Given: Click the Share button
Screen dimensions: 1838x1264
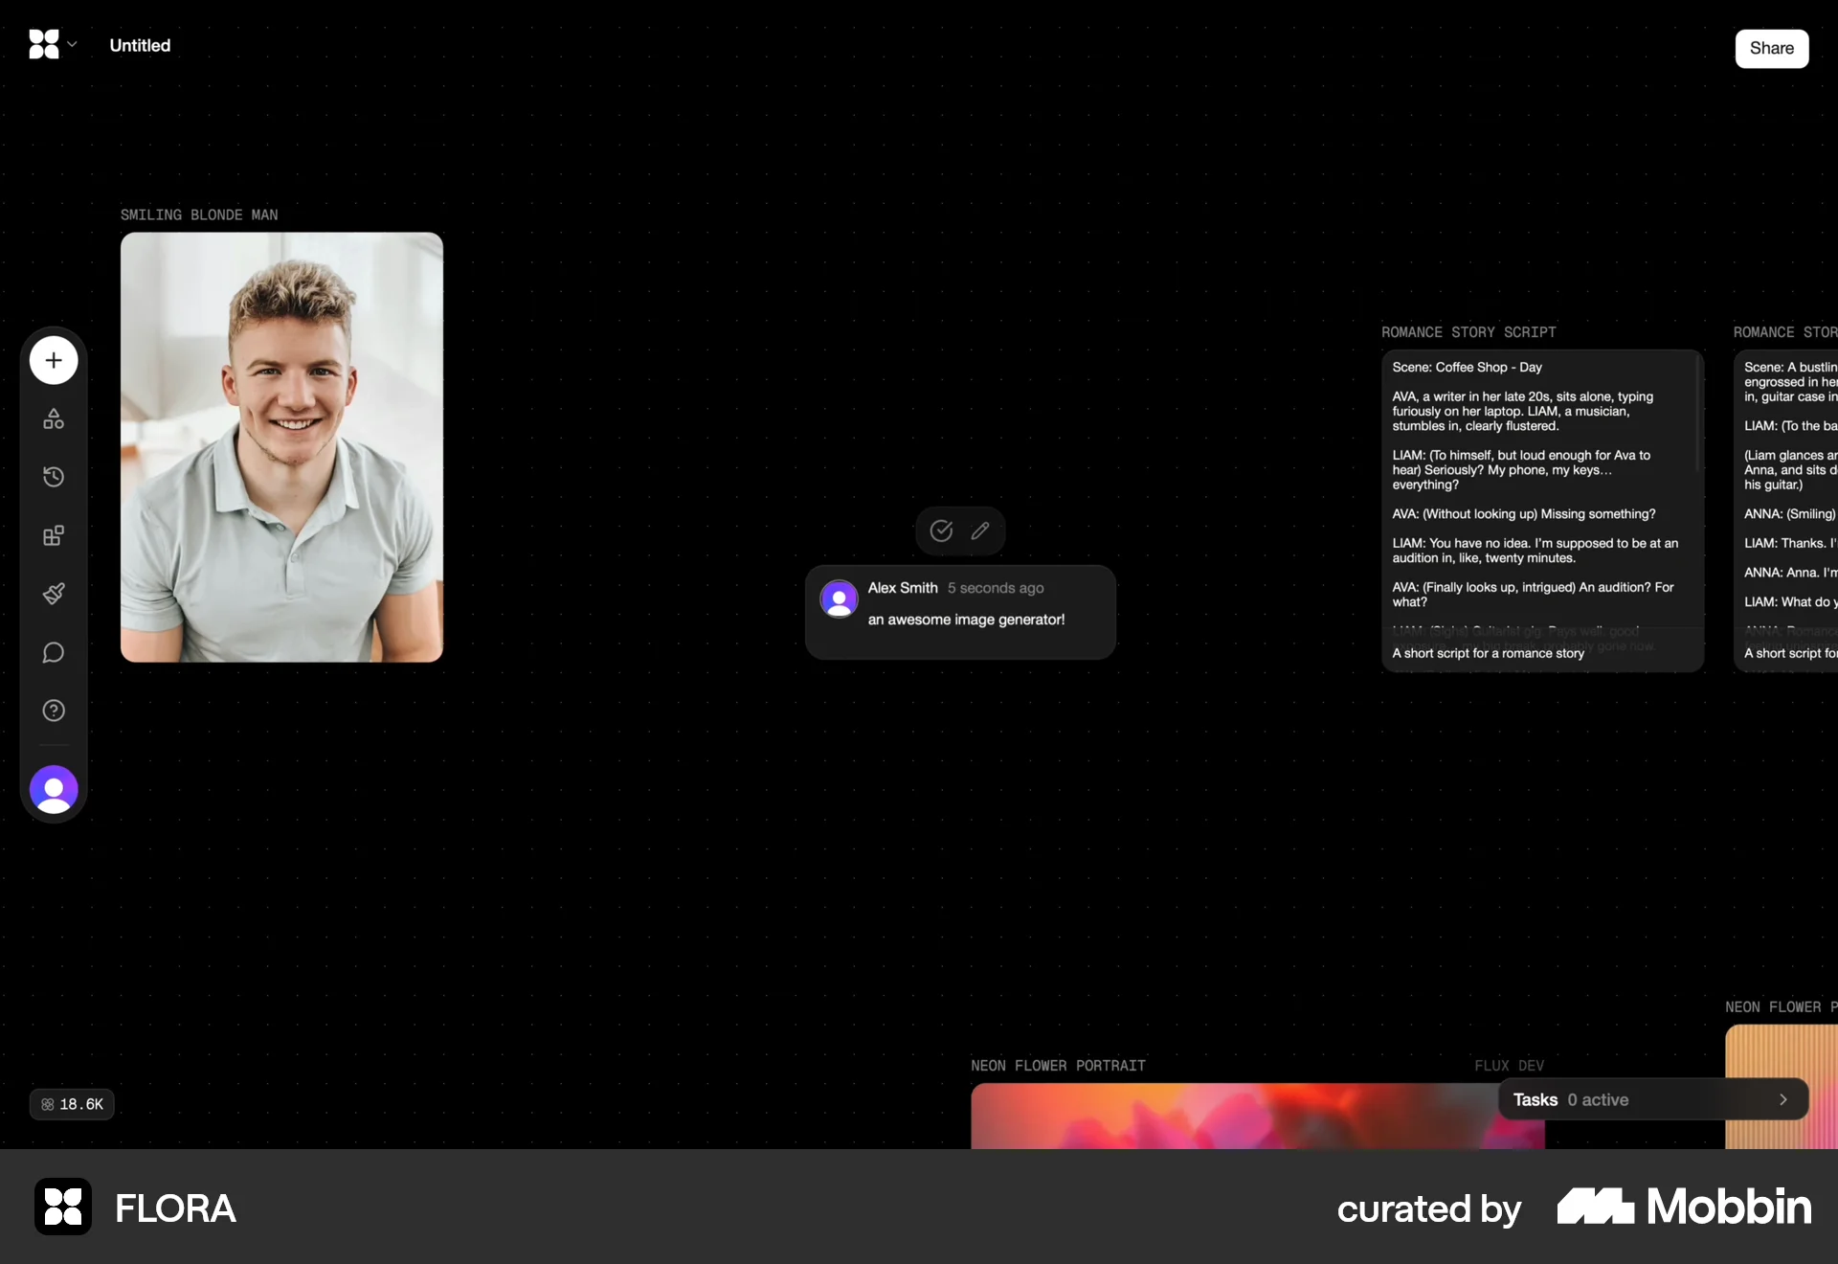Looking at the screenshot, I should [x=1772, y=48].
